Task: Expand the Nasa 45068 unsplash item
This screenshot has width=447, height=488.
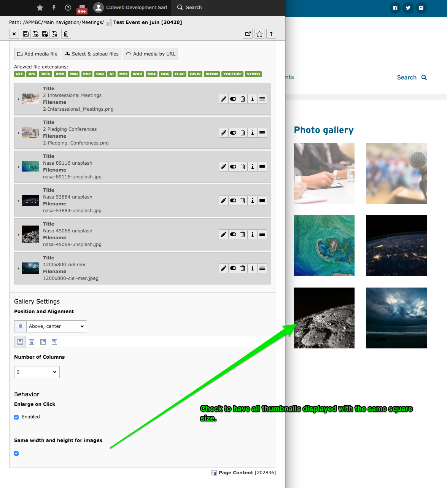Action: 18,234
